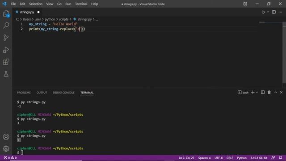Open the Help menu
Image resolution: width=286 pixels, height=161 pixels.
pyautogui.click(x=94, y=4)
